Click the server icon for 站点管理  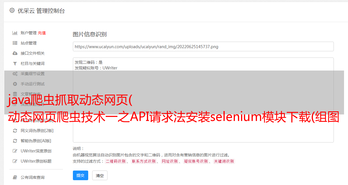(15, 43)
